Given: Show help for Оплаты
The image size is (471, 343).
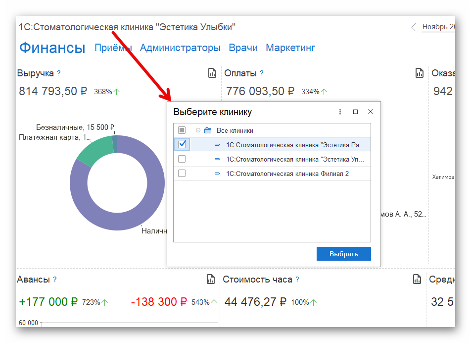Looking at the screenshot, I should point(262,73).
